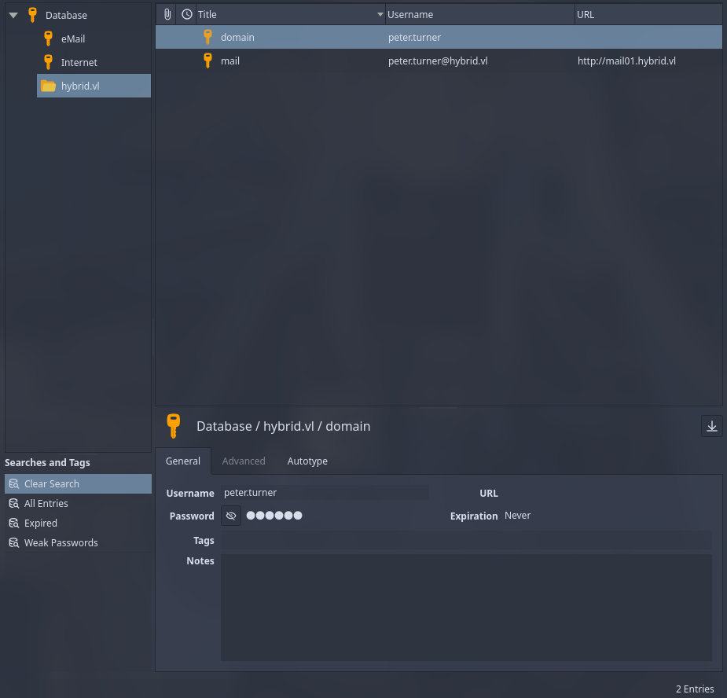Sort entries by Title column

coord(283,14)
